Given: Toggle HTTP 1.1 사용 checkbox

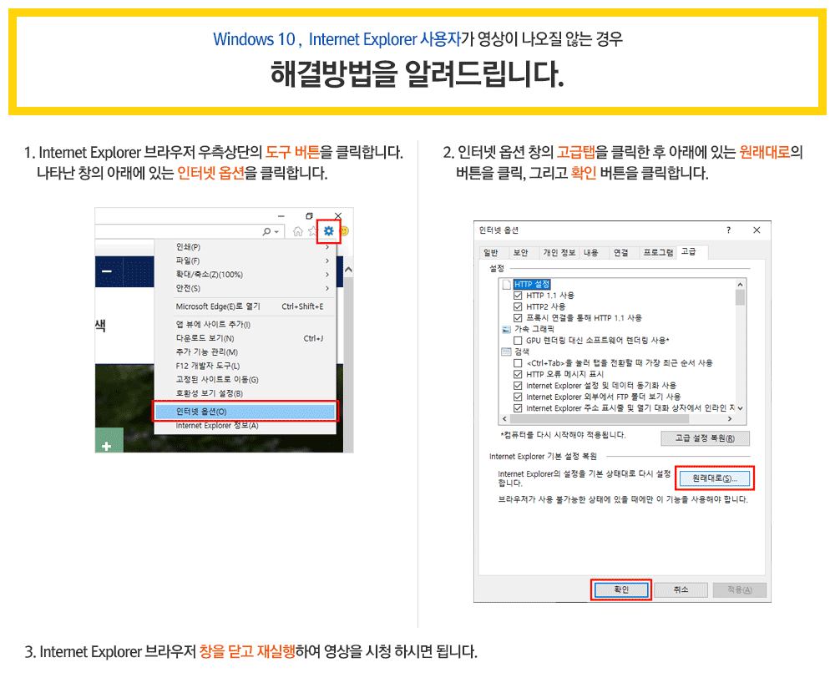Looking at the screenshot, I should pyautogui.click(x=518, y=296).
